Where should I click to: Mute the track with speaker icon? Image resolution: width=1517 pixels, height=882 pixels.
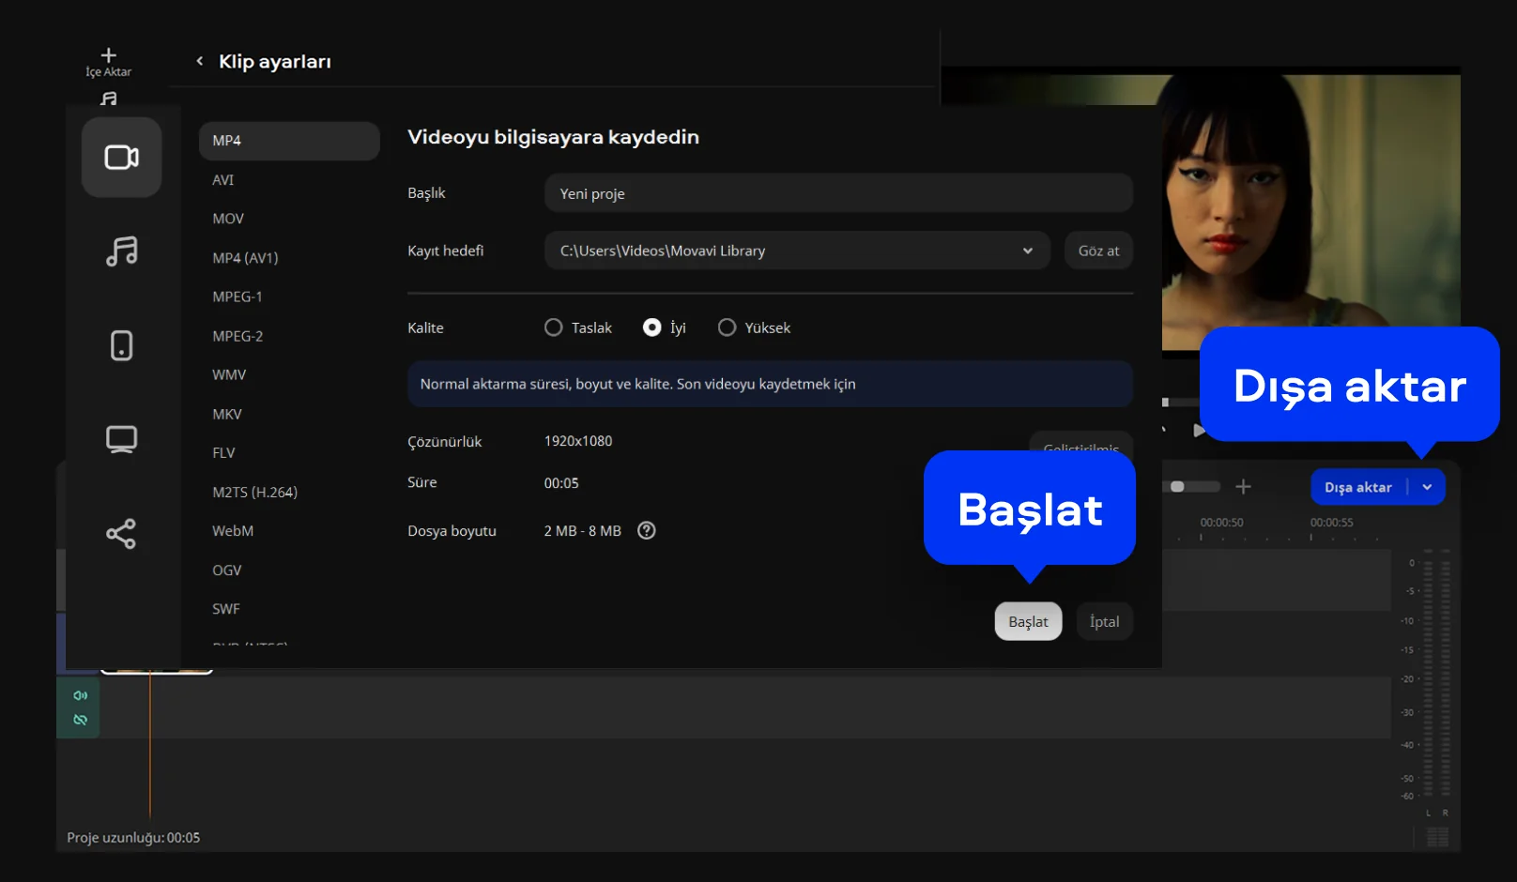pos(80,695)
